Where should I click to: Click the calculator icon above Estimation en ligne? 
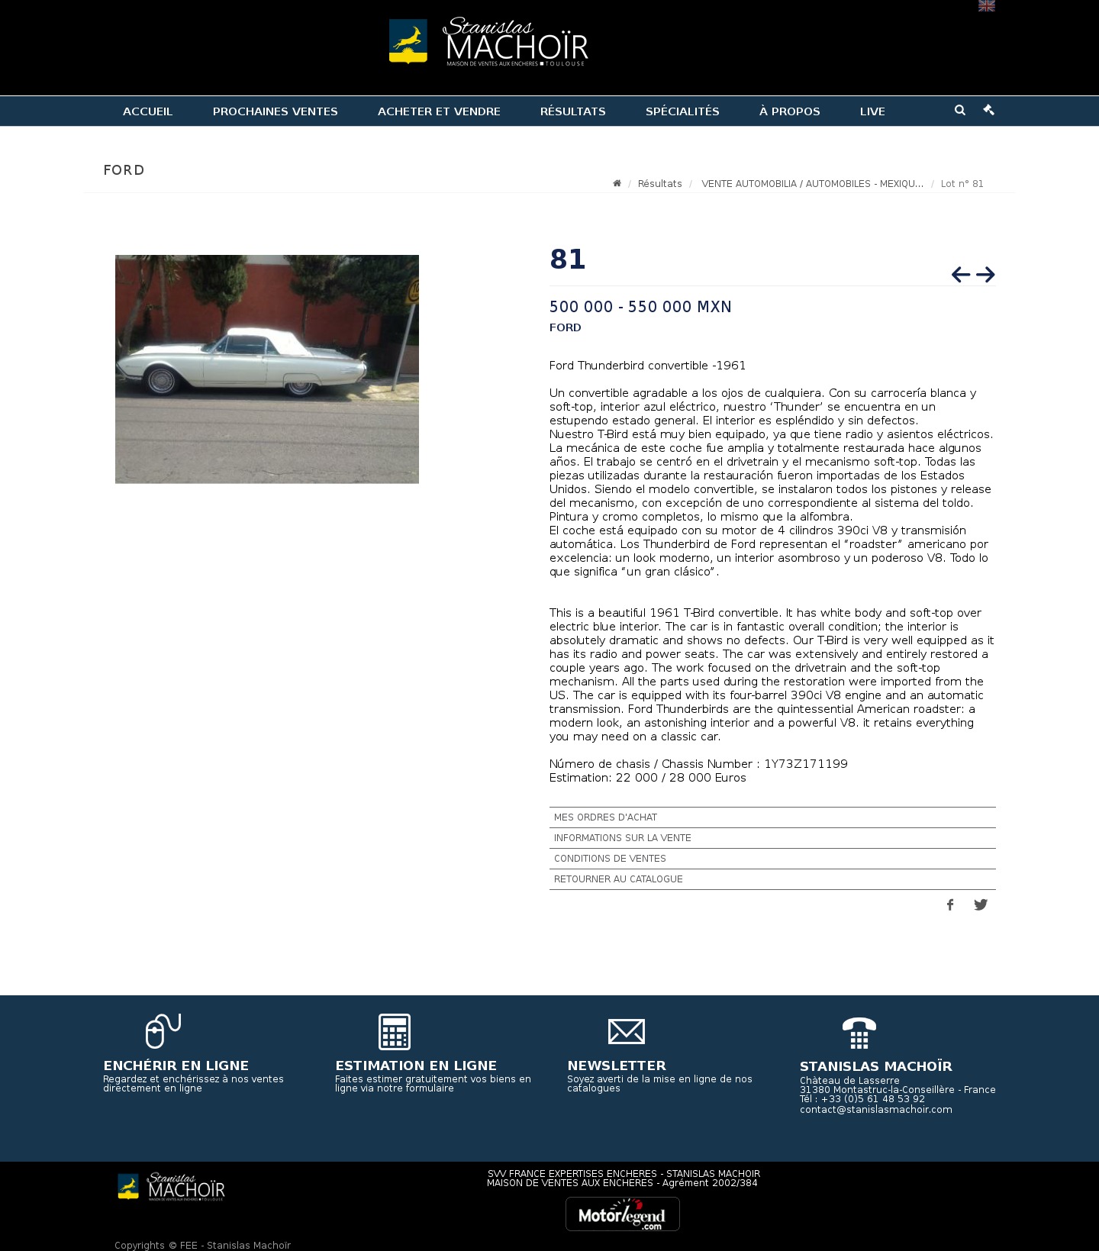click(x=395, y=1032)
